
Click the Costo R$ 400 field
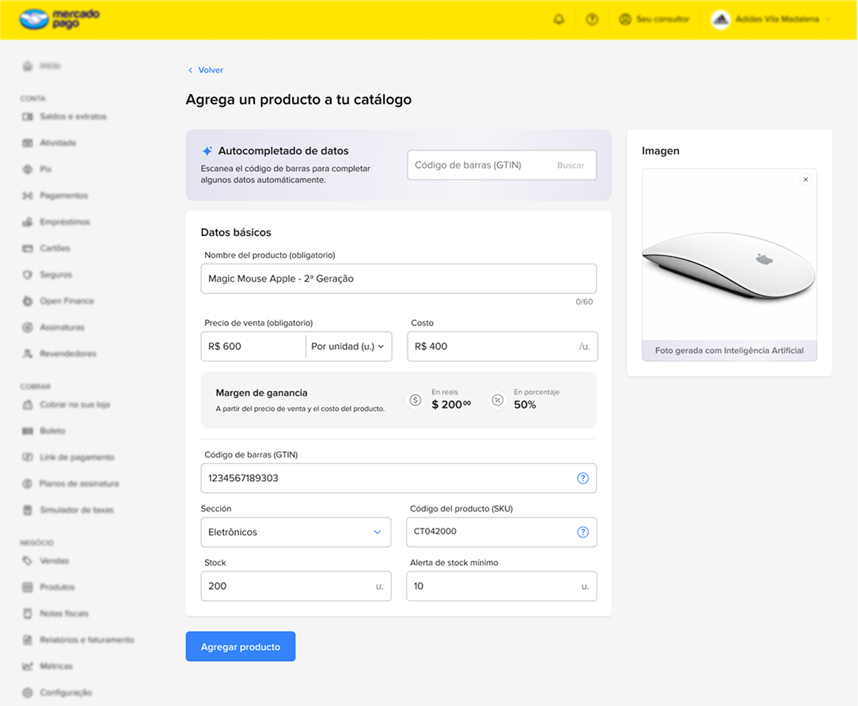coord(503,347)
